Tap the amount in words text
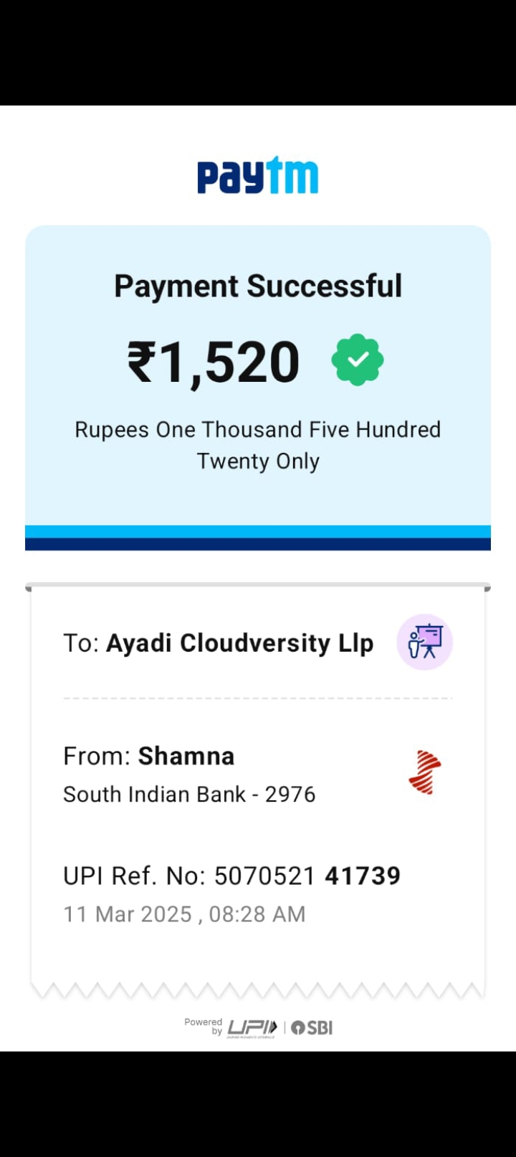Image resolution: width=516 pixels, height=1157 pixels. coord(258,445)
